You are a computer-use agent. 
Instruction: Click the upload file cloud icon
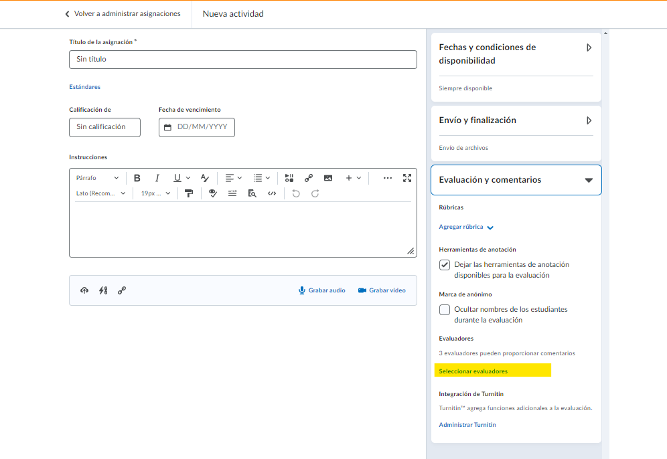click(x=84, y=290)
